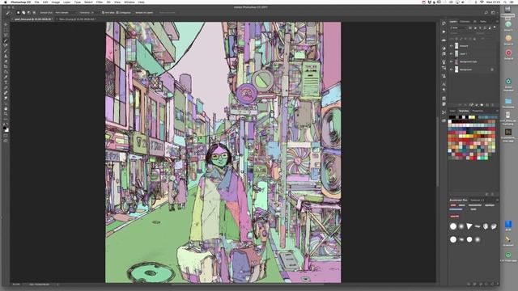Switch to the Color panel tab

[x=452, y=111]
